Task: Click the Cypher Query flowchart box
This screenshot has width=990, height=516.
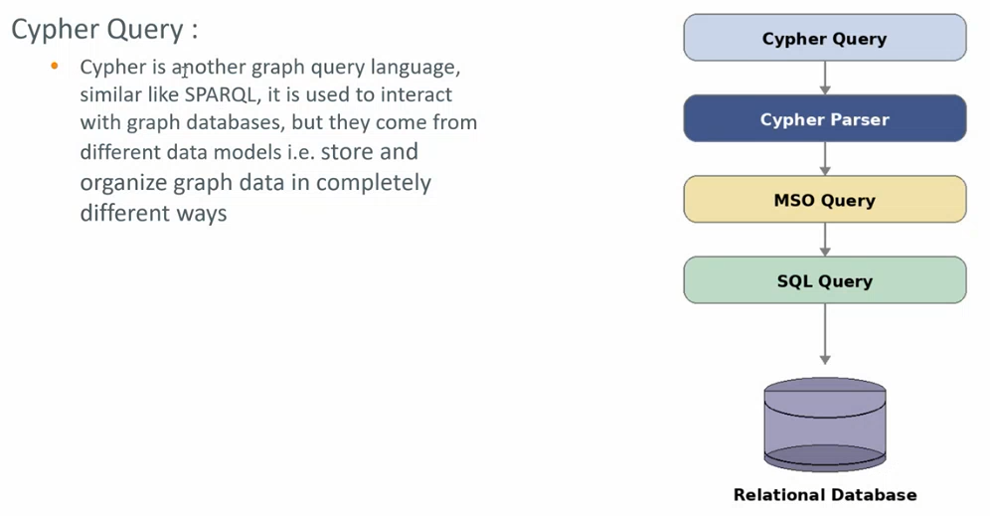Action: 825,38
